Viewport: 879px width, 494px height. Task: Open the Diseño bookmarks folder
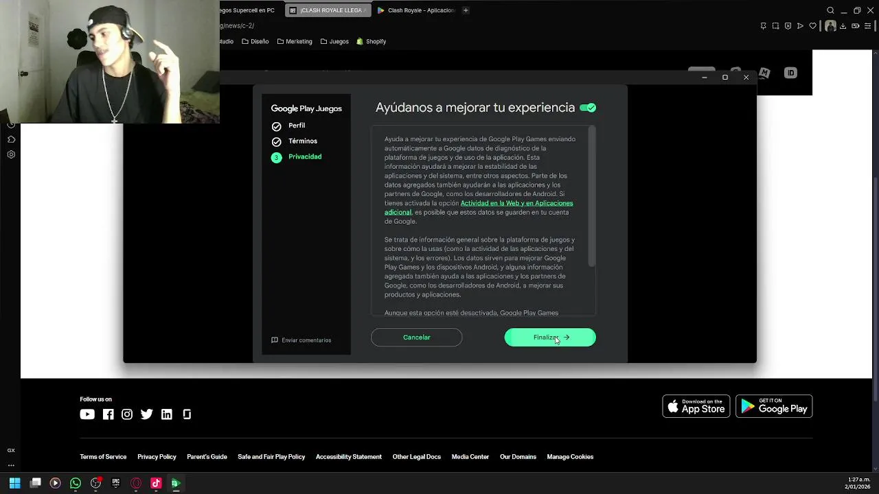click(255, 41)
